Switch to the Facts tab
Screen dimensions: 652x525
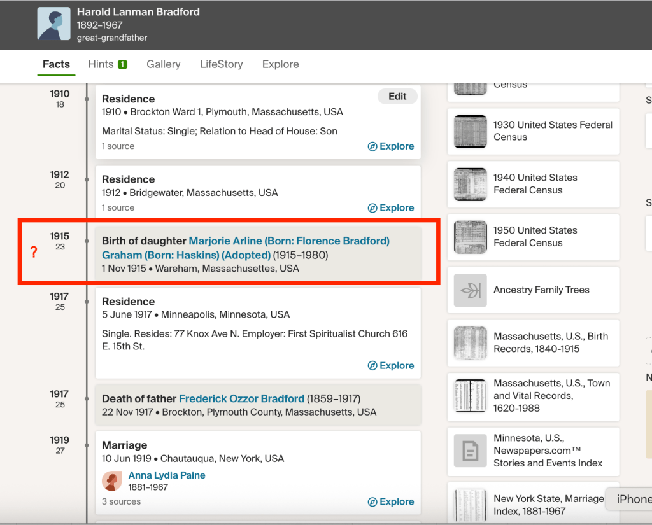(x=56, y=64)
